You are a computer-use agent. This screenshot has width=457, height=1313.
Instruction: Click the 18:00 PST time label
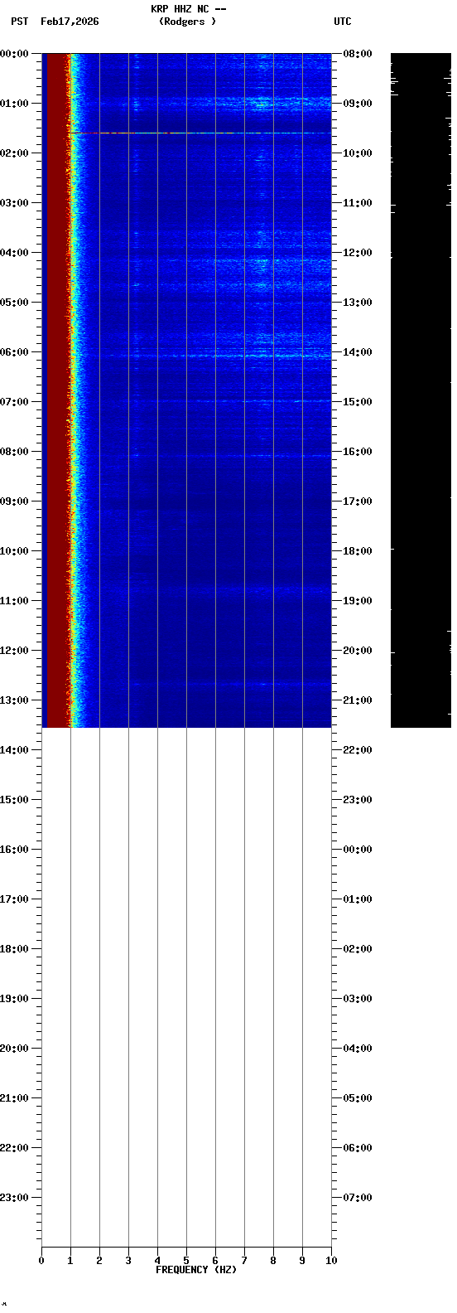14,949
